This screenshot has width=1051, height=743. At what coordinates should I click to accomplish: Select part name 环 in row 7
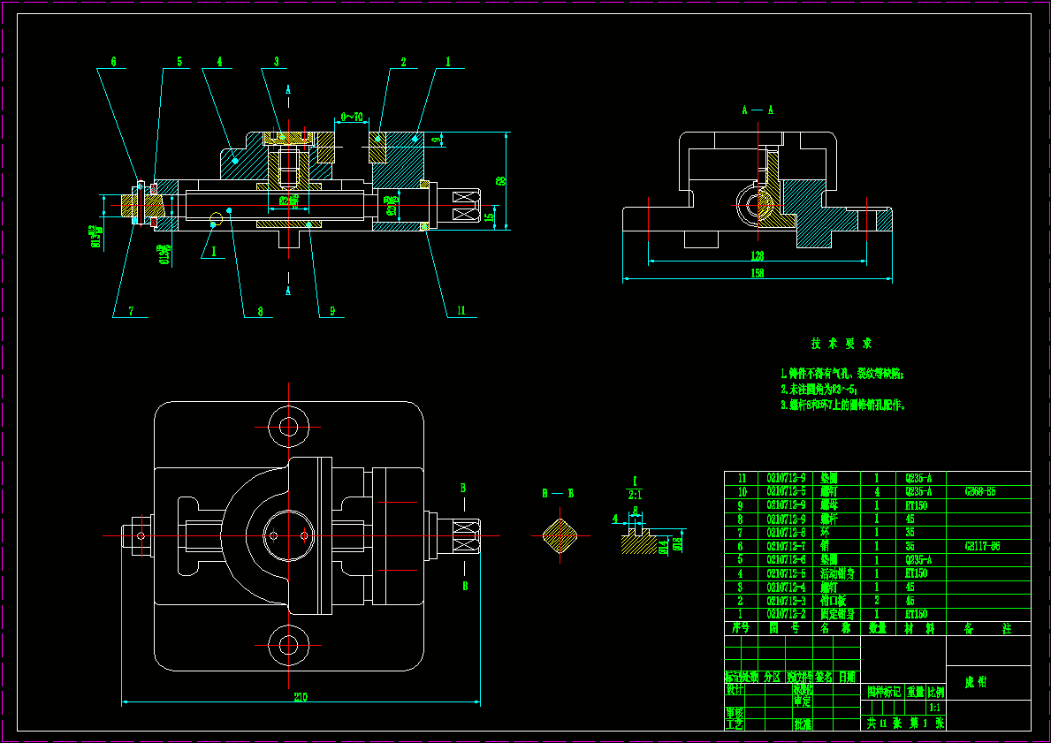[x=825, y=533]
